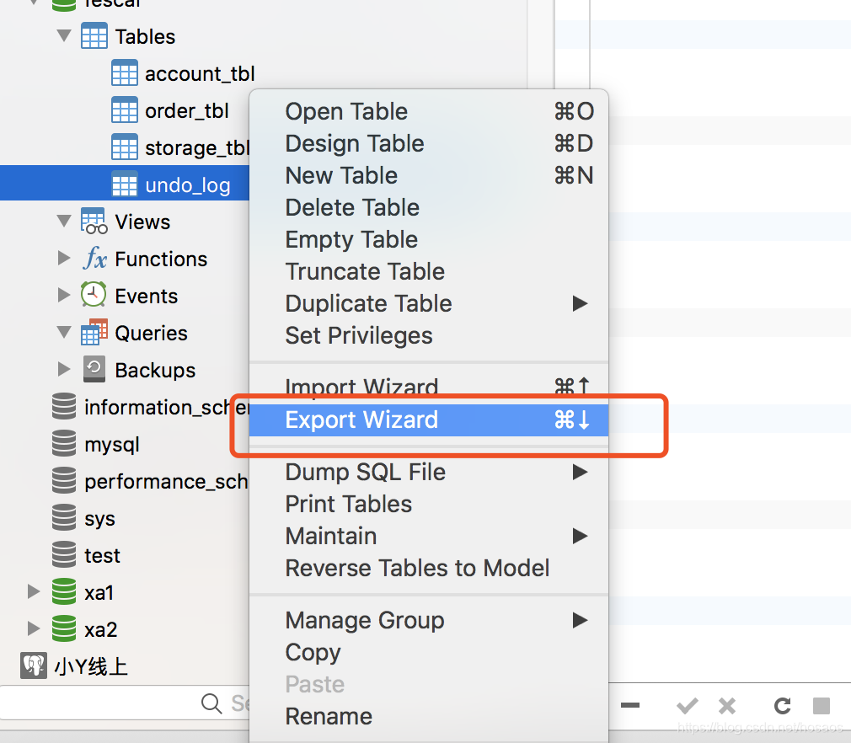
Task: Expand the xa1 database node
Action: pyautogui.click(x=34, y=592)
